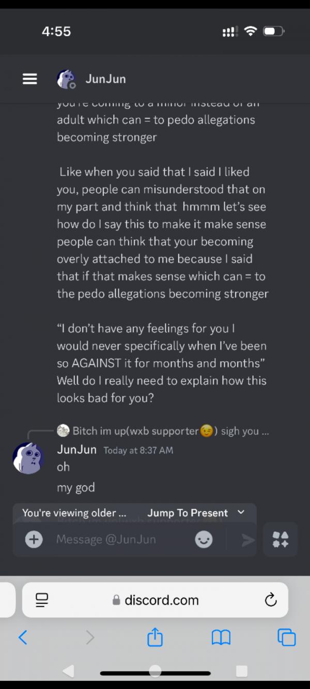Tap the discord.com address bar
This screenshot has height=689, width=310.
[155, 600]
